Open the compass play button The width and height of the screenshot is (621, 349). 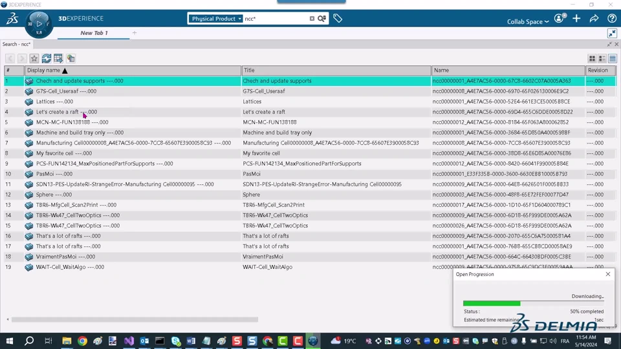pyautogui.click(x=39, y=24)
